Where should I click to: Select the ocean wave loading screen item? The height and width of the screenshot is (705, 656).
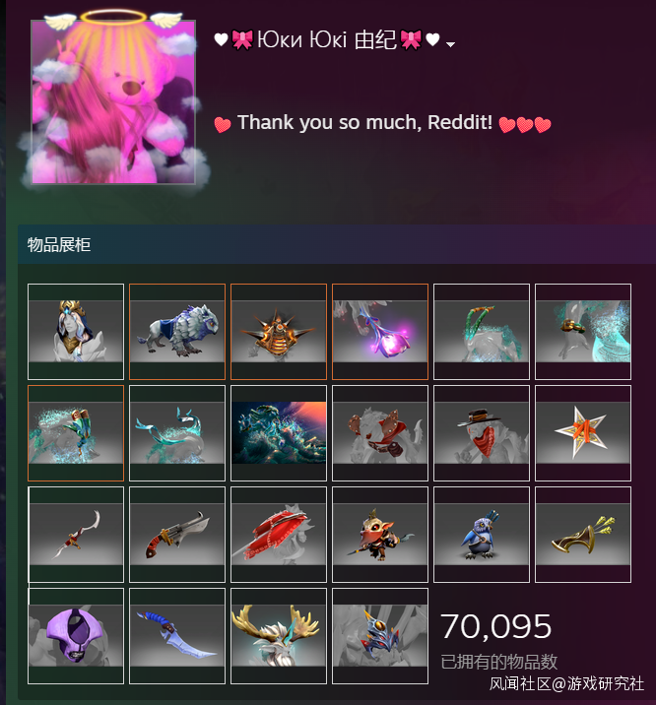[x=279, y=433]
